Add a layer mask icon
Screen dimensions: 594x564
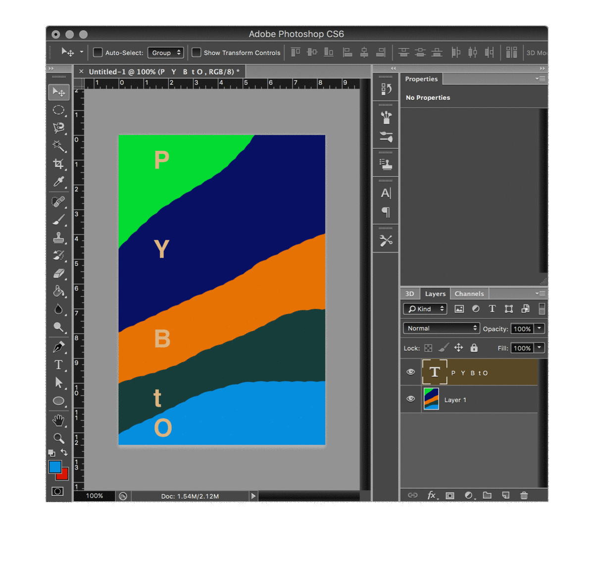coord(450,495)
